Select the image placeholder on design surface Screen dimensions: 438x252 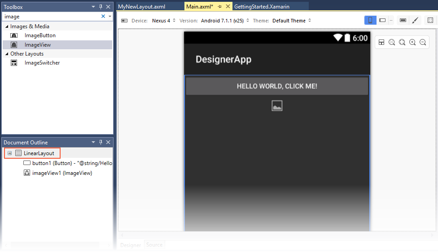(x=277, y=106)
